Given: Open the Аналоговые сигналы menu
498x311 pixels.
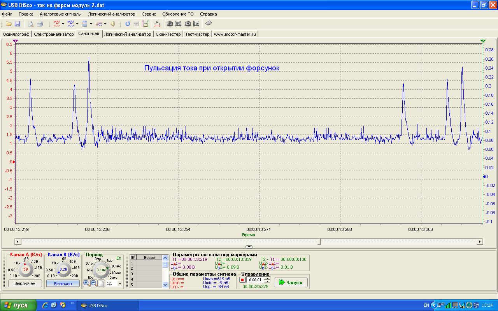Looking at the screenshot, I should [x=61, y=14].
